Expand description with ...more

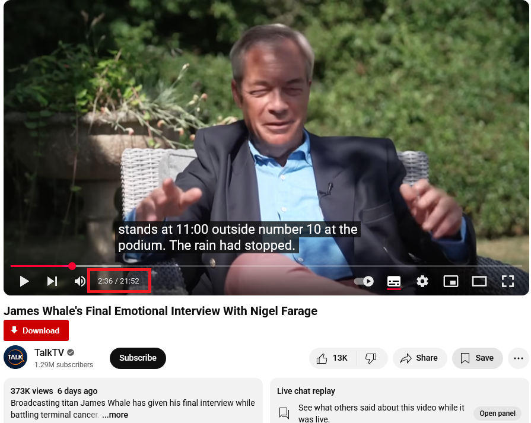pos(115,415)
